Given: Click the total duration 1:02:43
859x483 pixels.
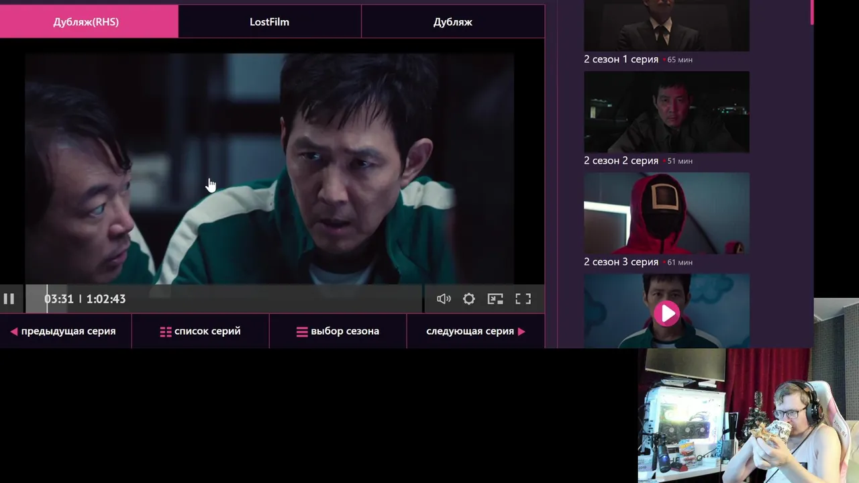Looking at the screenshot, I should [106, 299].
